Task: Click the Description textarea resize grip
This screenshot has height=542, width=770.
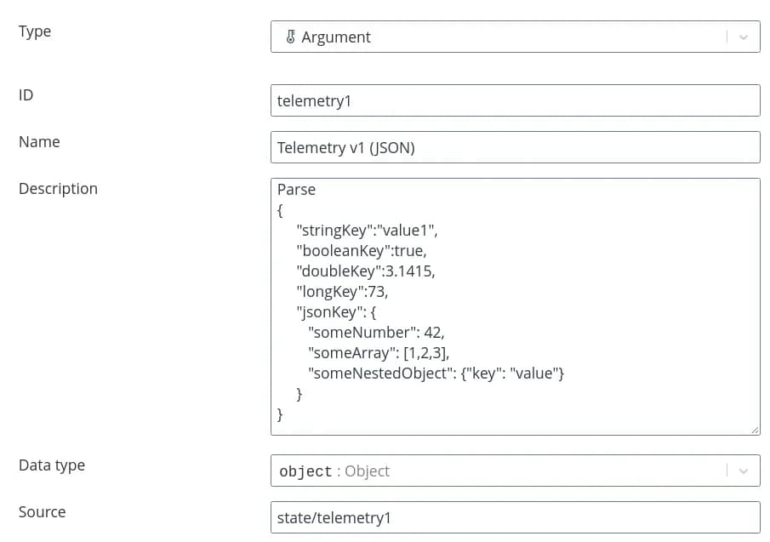Action: point(755,430)
